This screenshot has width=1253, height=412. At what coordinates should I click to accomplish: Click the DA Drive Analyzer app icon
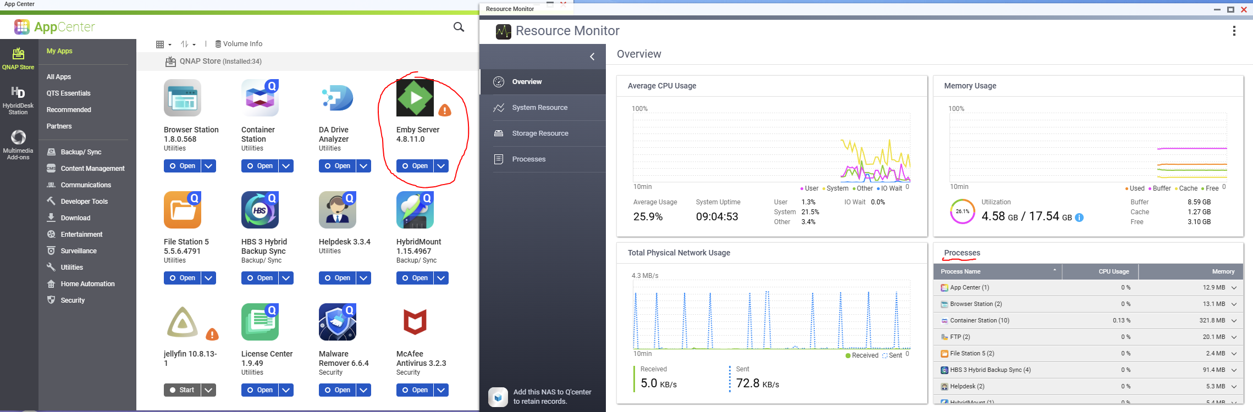click(x=338, y=98)
